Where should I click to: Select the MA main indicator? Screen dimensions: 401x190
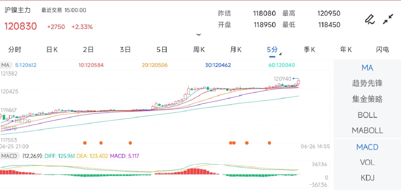tap(367, 68)
